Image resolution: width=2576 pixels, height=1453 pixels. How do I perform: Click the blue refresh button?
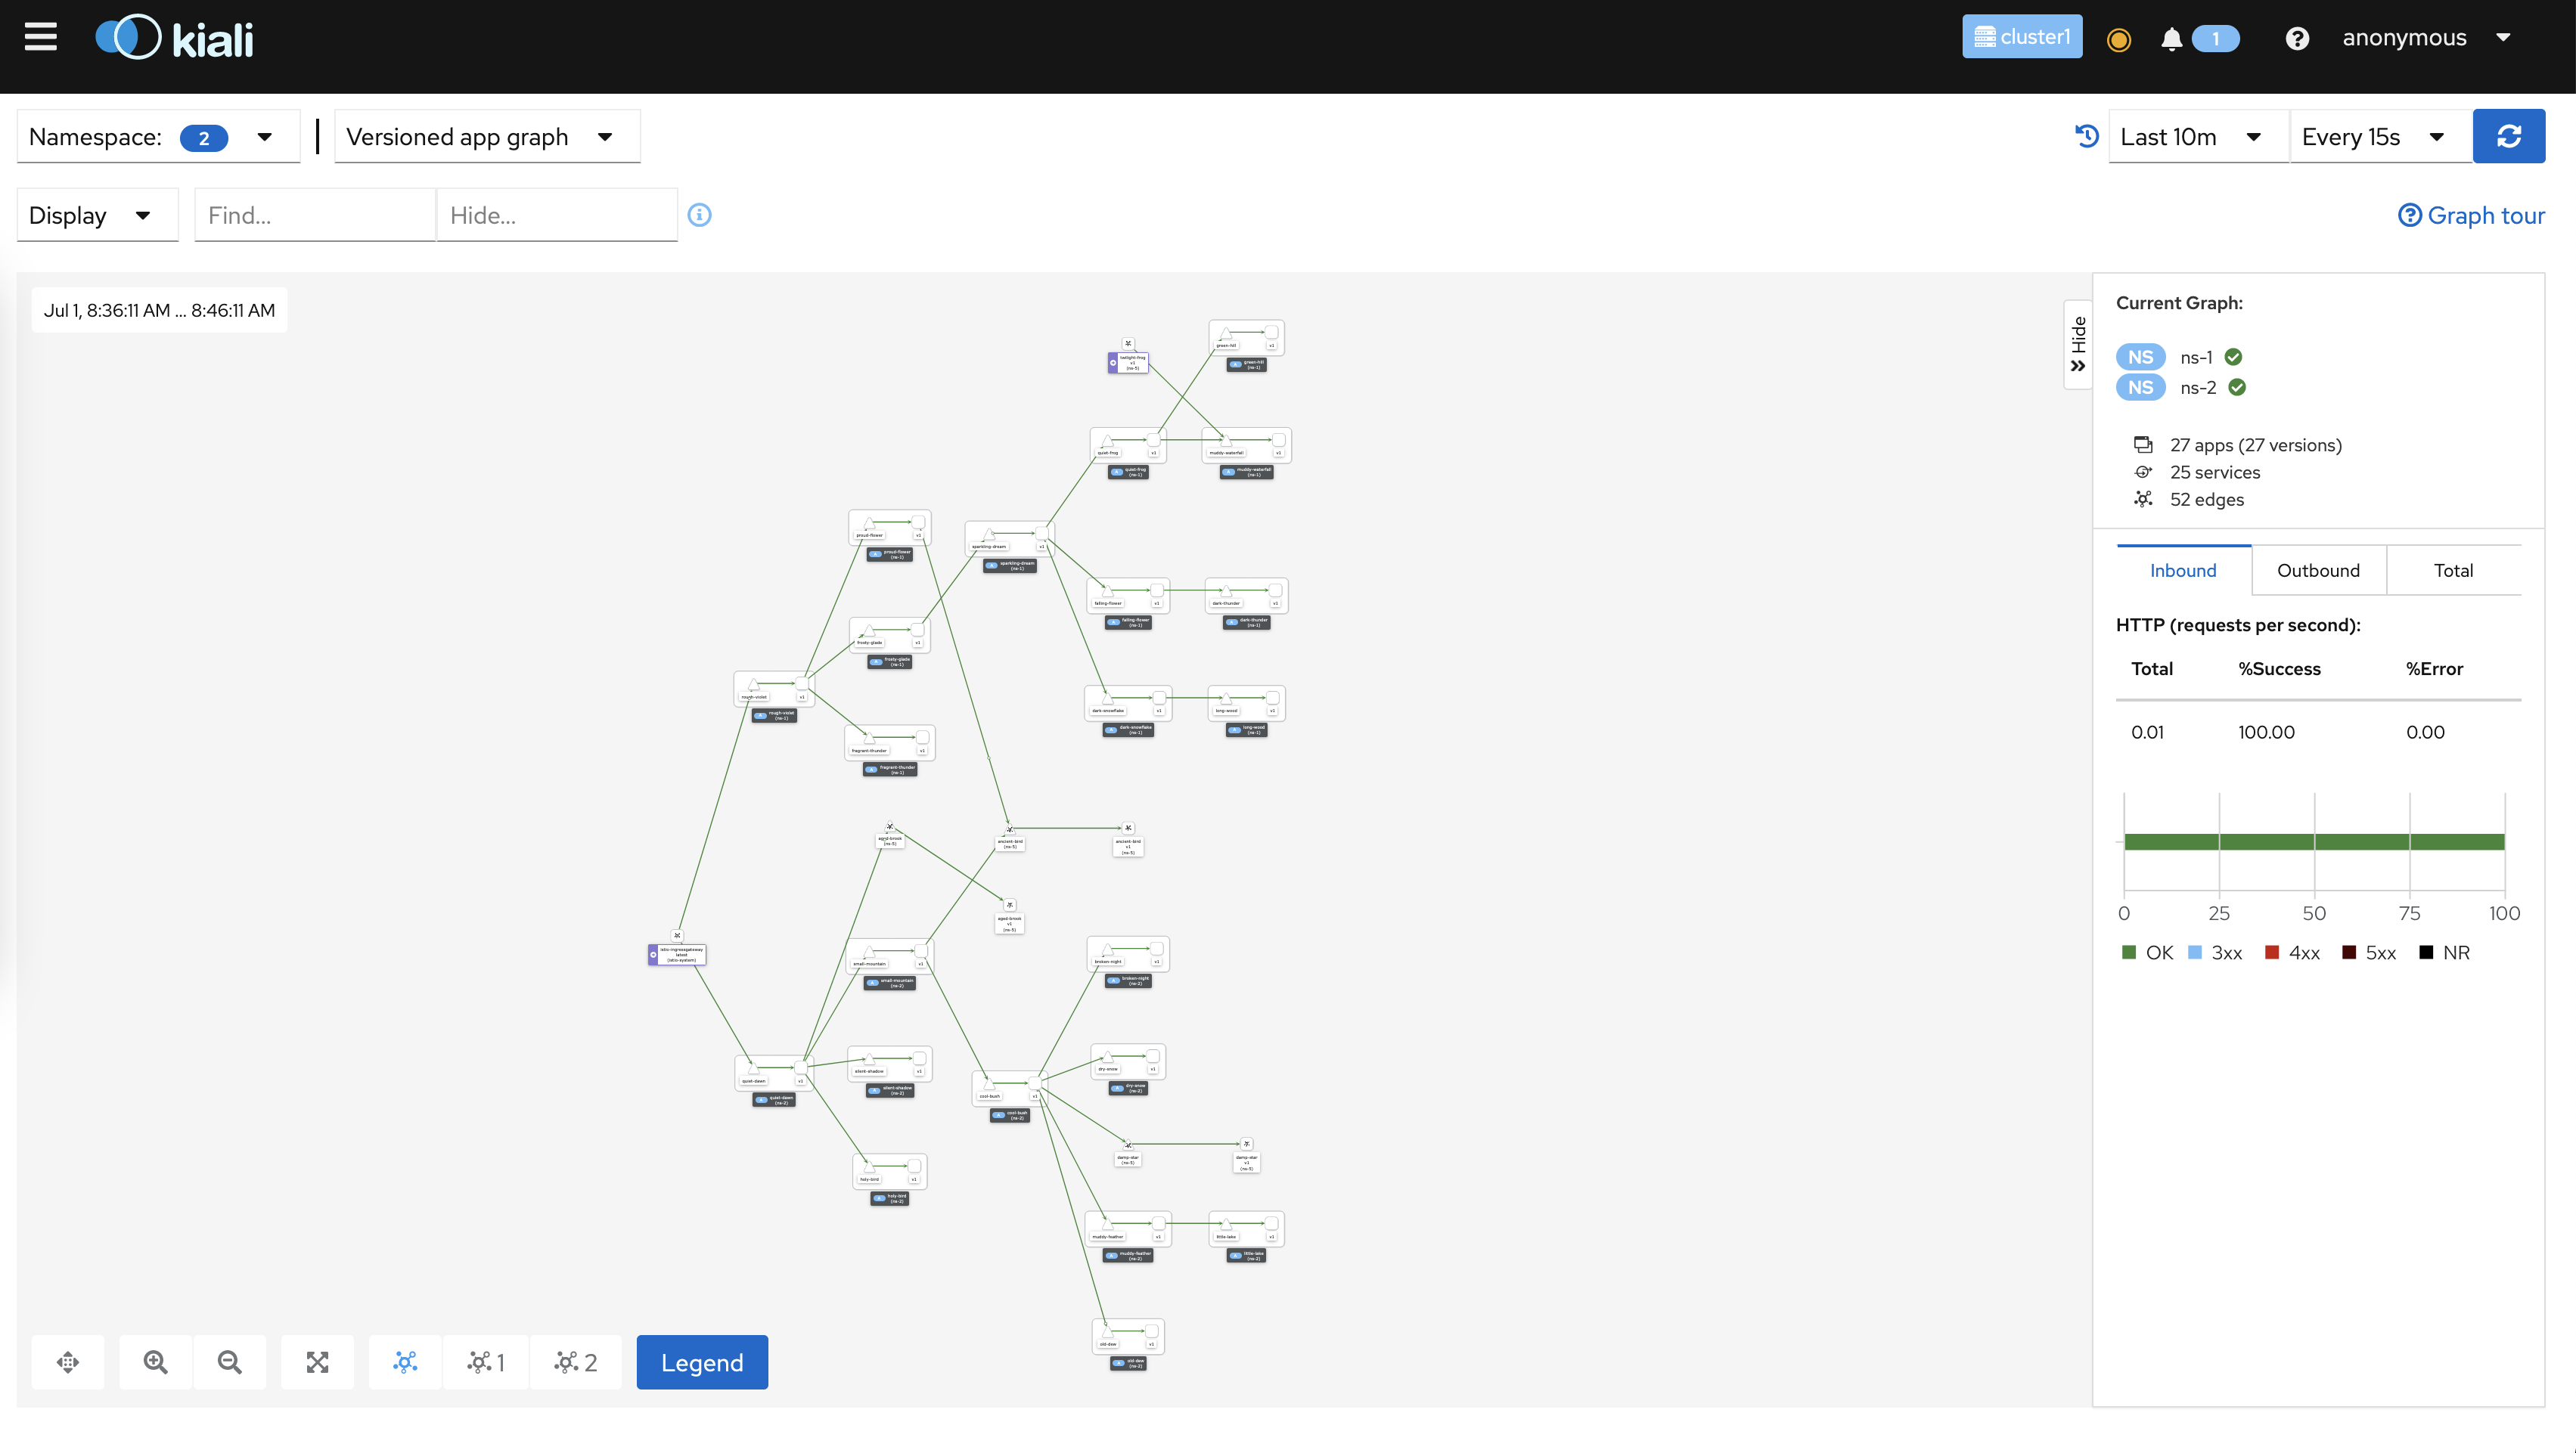point(2508,136)
